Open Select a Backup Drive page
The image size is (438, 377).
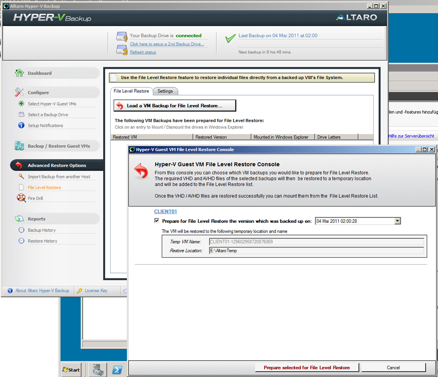pos(48,114)
